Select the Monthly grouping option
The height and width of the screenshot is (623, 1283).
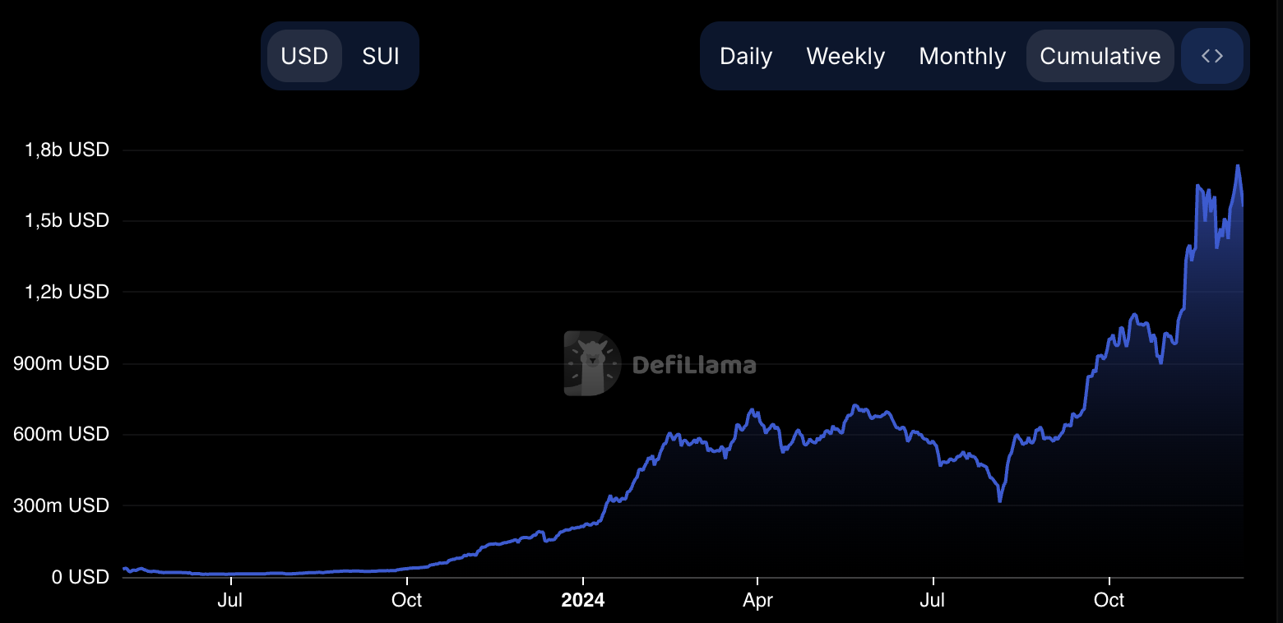962,56
